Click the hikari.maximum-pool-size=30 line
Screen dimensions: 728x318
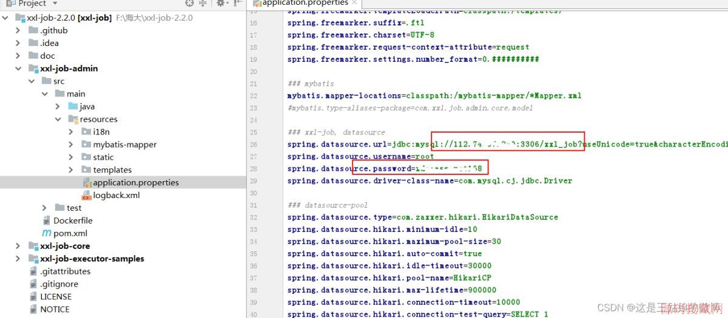[x=394, y=241]
